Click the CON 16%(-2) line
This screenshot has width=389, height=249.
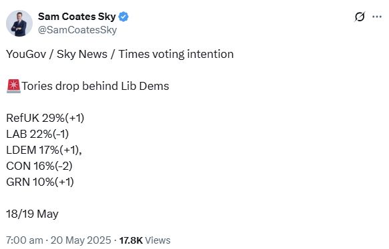pyautogui.click(x=39, y=166)
